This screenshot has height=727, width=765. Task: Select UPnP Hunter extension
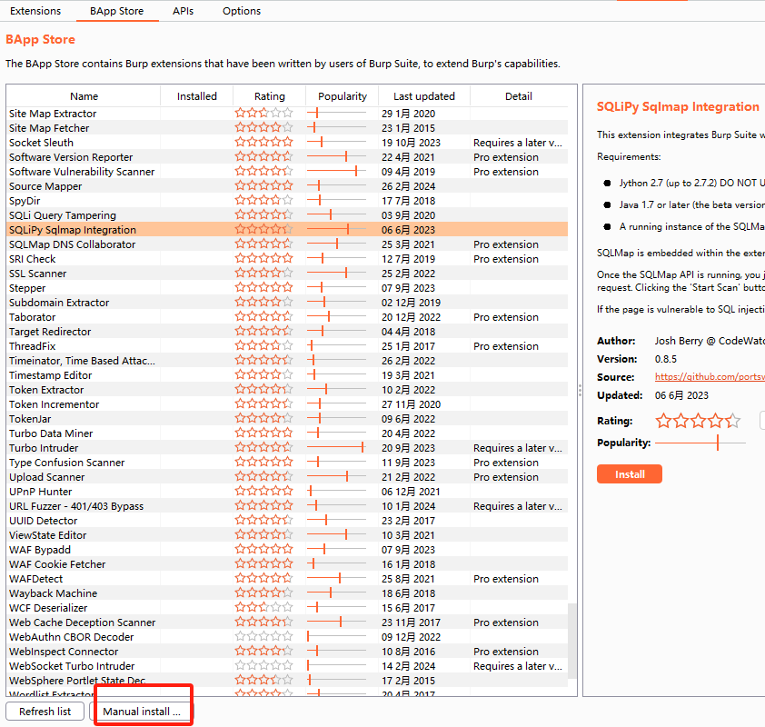point(287,492)
